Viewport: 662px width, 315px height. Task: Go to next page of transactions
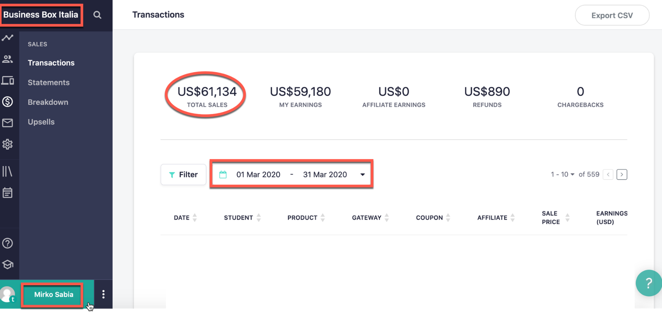click(x=622, y=174)
